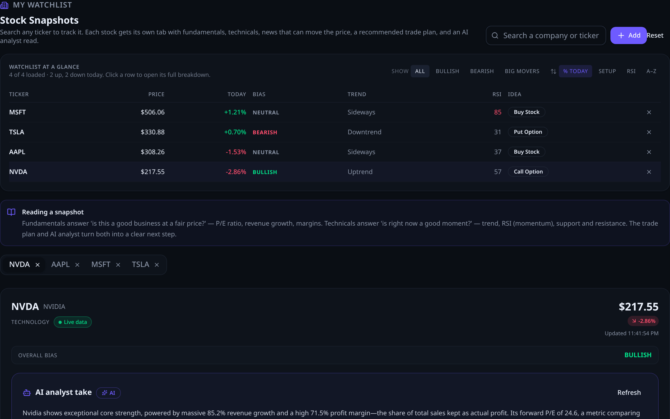Click the search magnifier icon
This screenshot has width=670, height=419.
pos(495,35)
